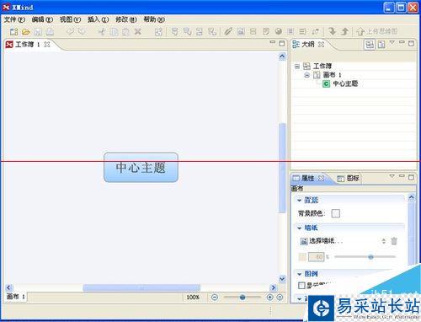Click the Paste toolbar icon
Screen dimensions: 421x322
click(x=125, y=31)
